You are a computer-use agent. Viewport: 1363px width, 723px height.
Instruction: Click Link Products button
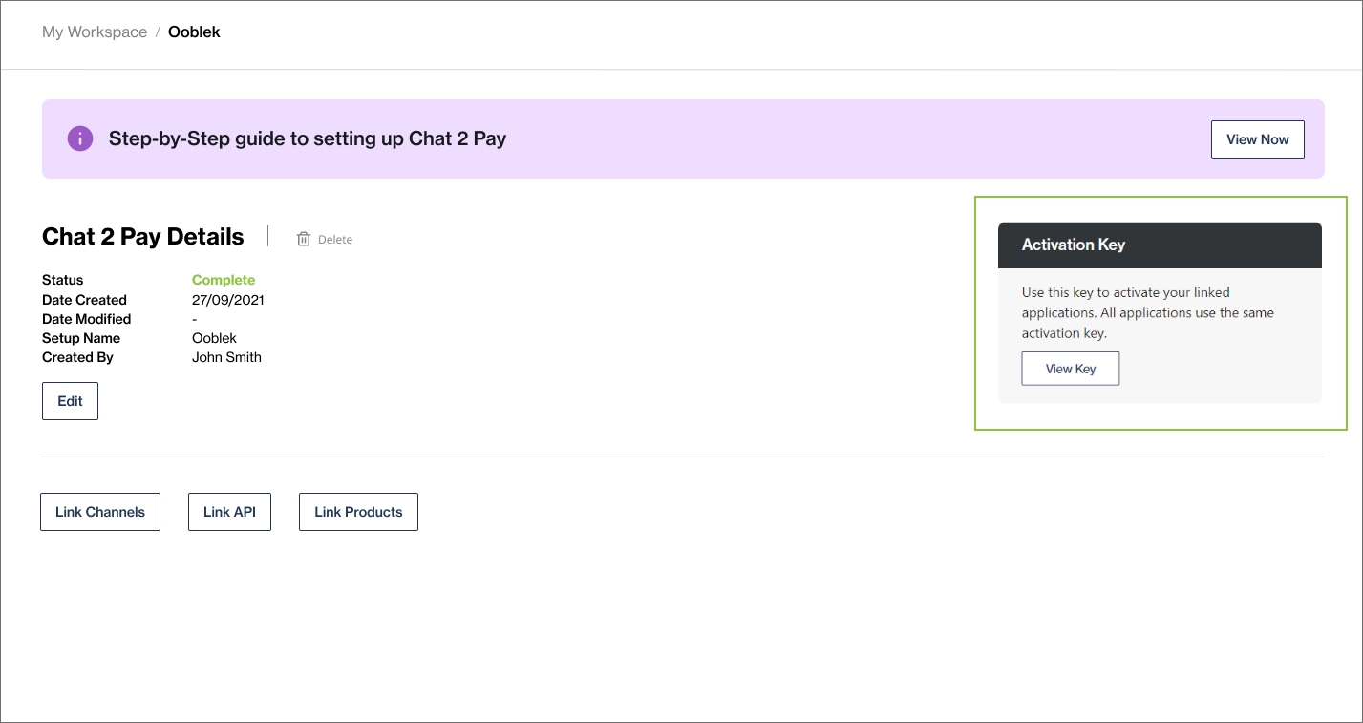tap(358, 512)
